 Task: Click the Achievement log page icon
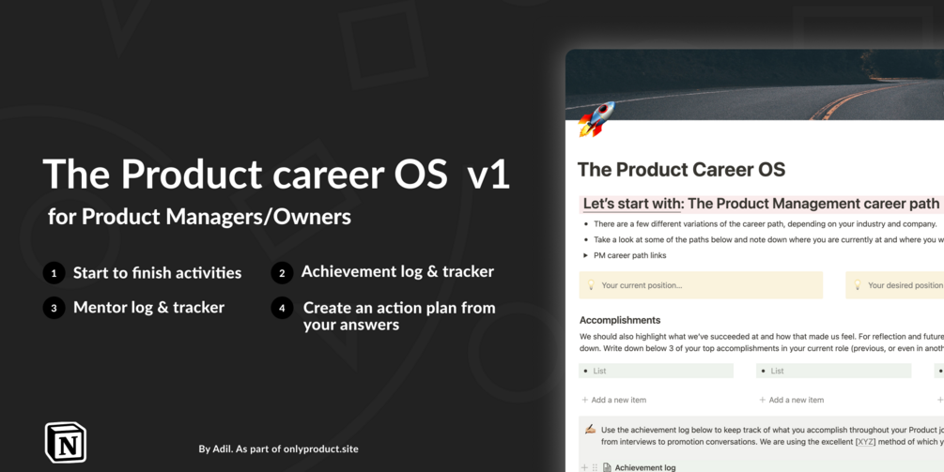[x=607, y=467]
